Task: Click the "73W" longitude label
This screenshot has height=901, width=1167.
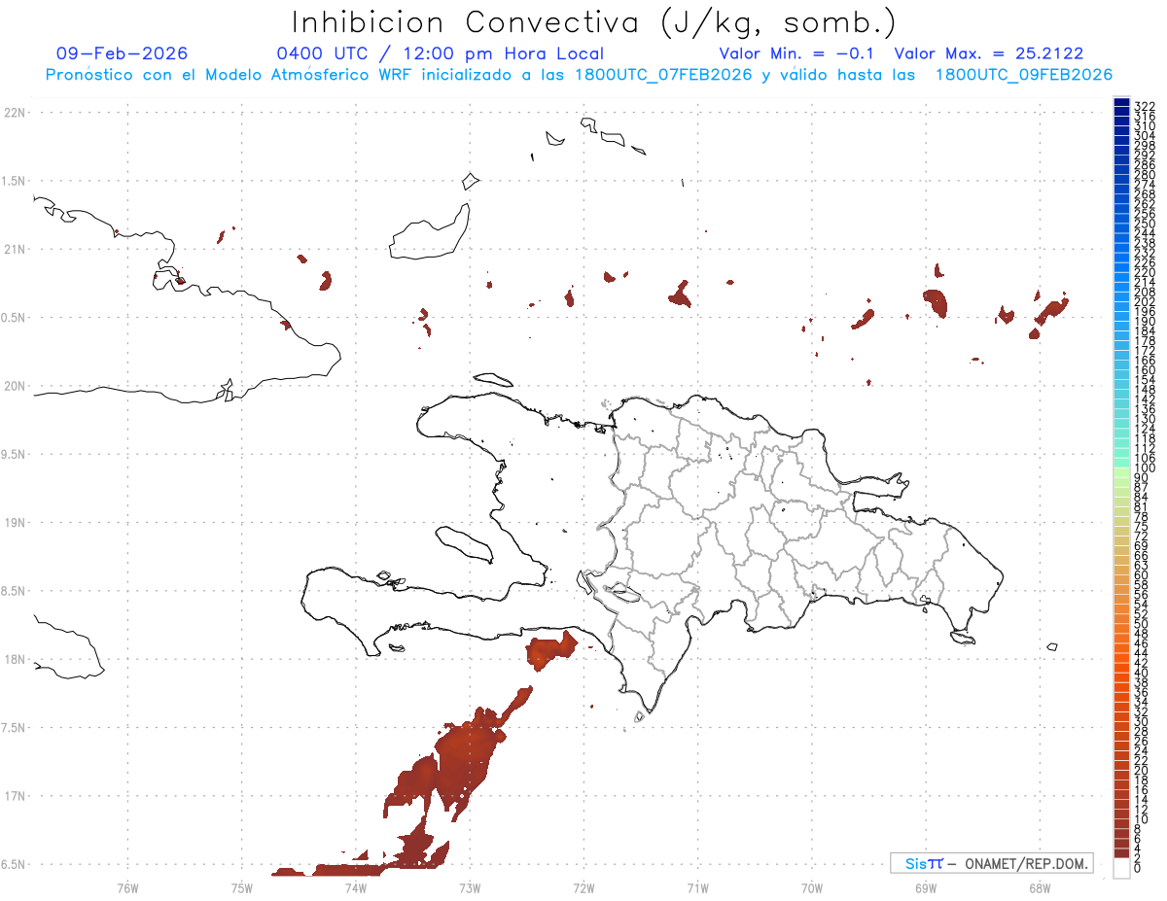Action: coord(470,888)
